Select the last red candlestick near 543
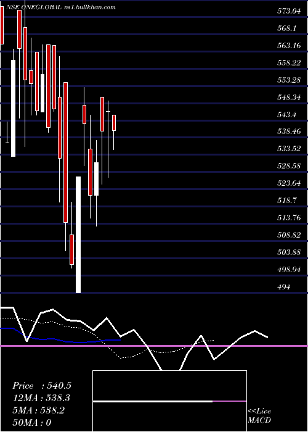The width and height of the screenshot is (308, 432). [x=114, y=123]
